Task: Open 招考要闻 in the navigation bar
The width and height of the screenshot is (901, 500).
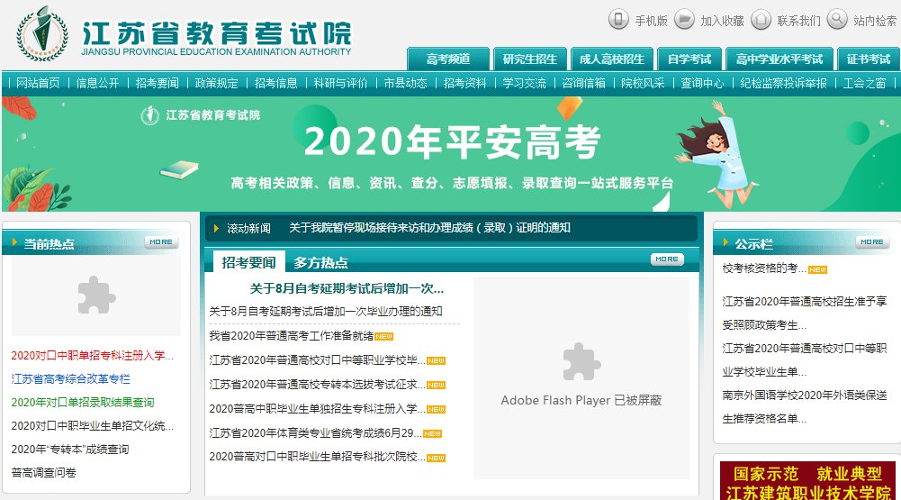Action: click(x=157, y=84)
